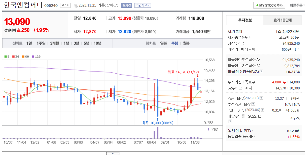The height and width of the screenshot is (155, 306).
Task: Click the purple 거래량 legend marker
Action: point(208,129)
